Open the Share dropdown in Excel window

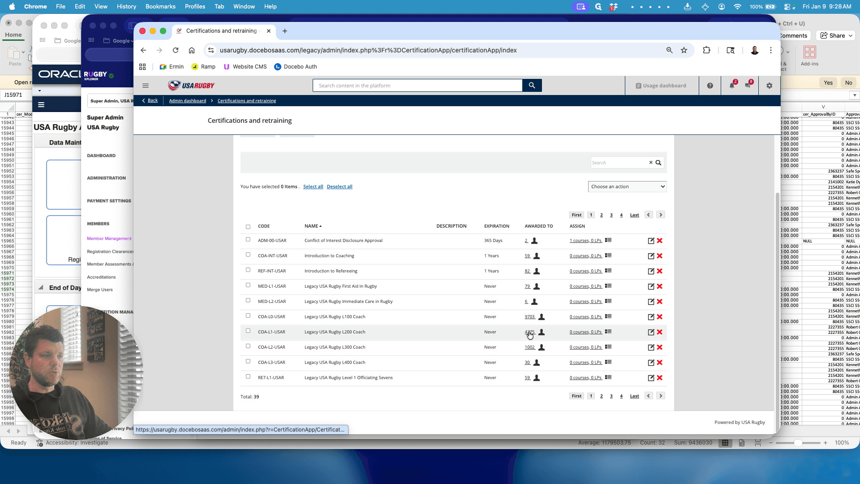[x=837, y=35]
